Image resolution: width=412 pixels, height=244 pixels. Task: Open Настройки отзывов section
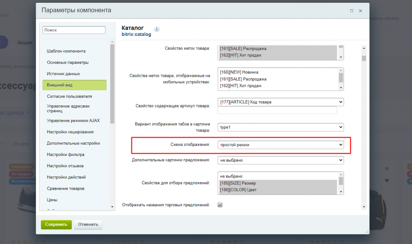click(65, 166)
